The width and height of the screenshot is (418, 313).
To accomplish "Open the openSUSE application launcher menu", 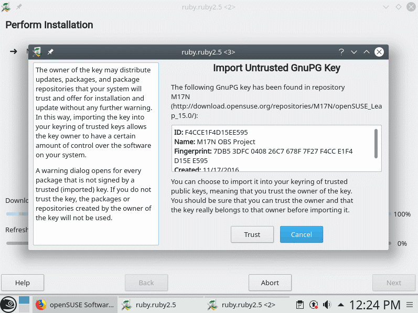I will point(8,305).
